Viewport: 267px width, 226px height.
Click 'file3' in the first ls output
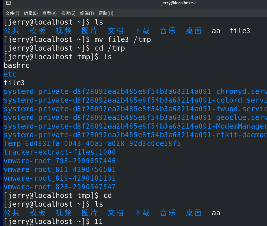coord(240,31)
